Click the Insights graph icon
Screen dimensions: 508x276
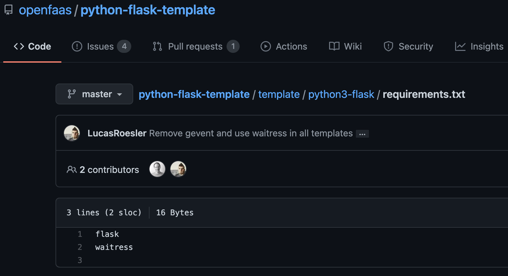460,47
